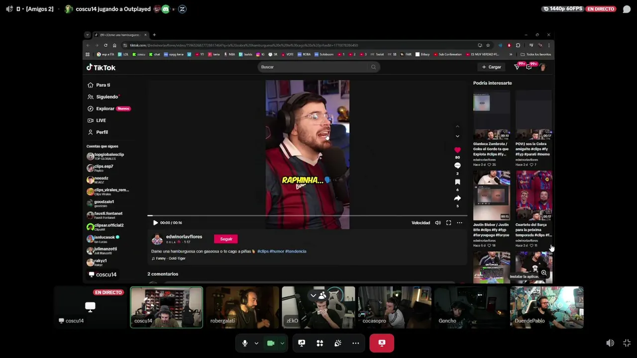Click the Cargar upload button
This screenshot has width=637, height=358.
[x=491, y=67]
